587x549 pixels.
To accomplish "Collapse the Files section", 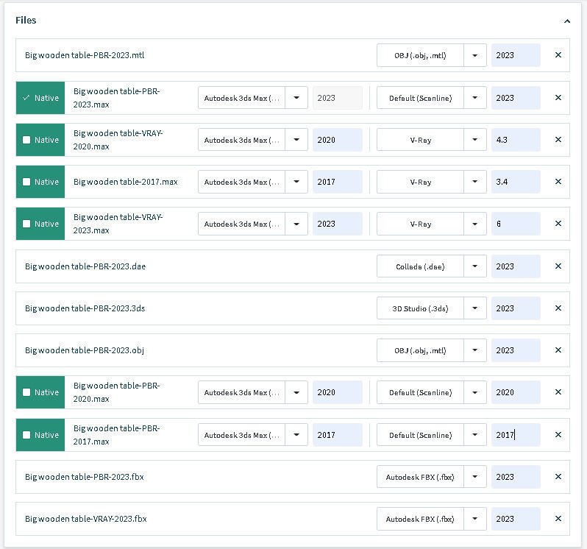I will (566, 21).
